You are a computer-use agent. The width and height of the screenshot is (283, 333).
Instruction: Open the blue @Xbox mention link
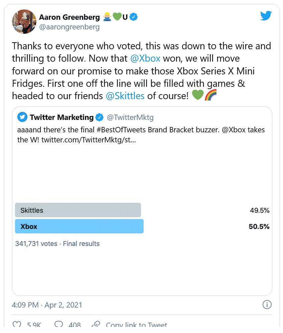pyautogui.click(x=145, y=58)
